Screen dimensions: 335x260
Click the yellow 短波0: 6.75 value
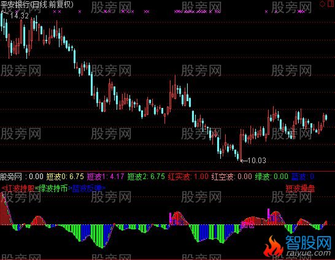(65, 177)
